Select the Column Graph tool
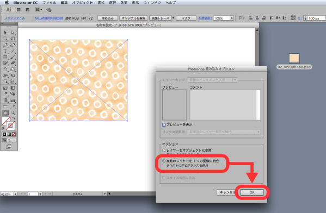 click(13, 101)
